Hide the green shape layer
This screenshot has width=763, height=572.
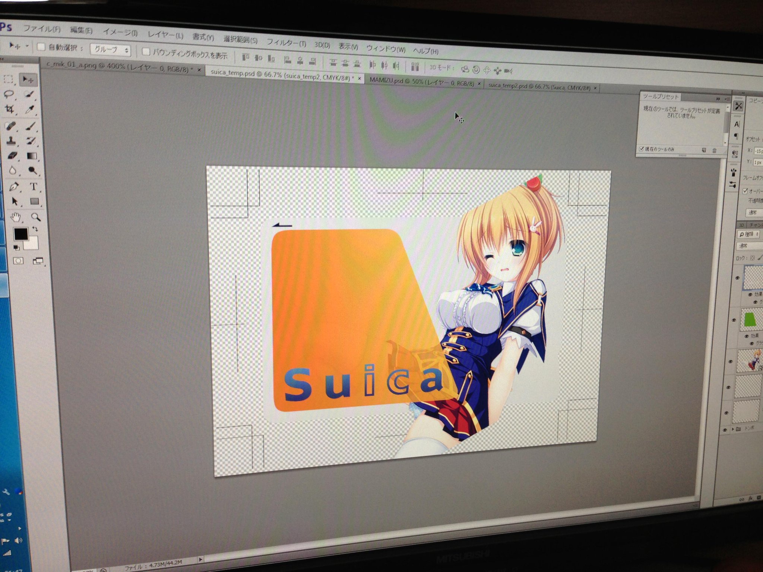734,320
